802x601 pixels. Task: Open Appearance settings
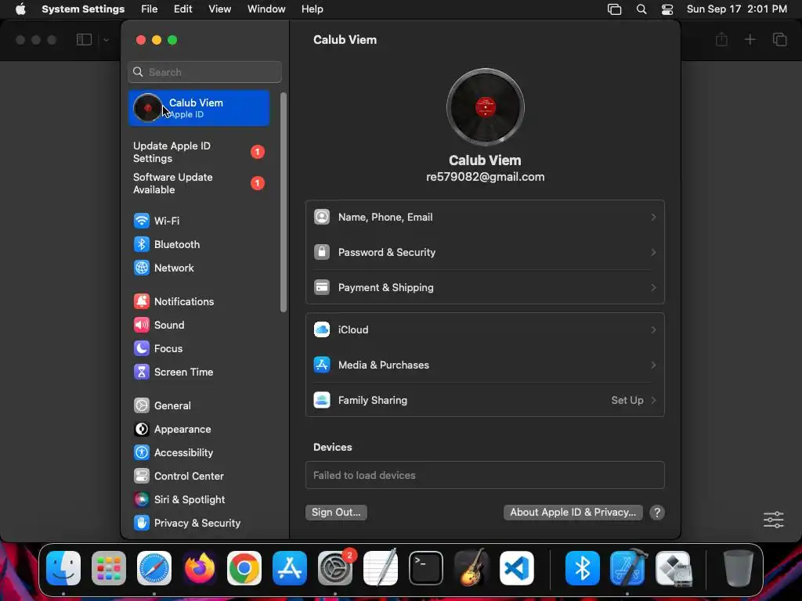click(x=198, y=430)
